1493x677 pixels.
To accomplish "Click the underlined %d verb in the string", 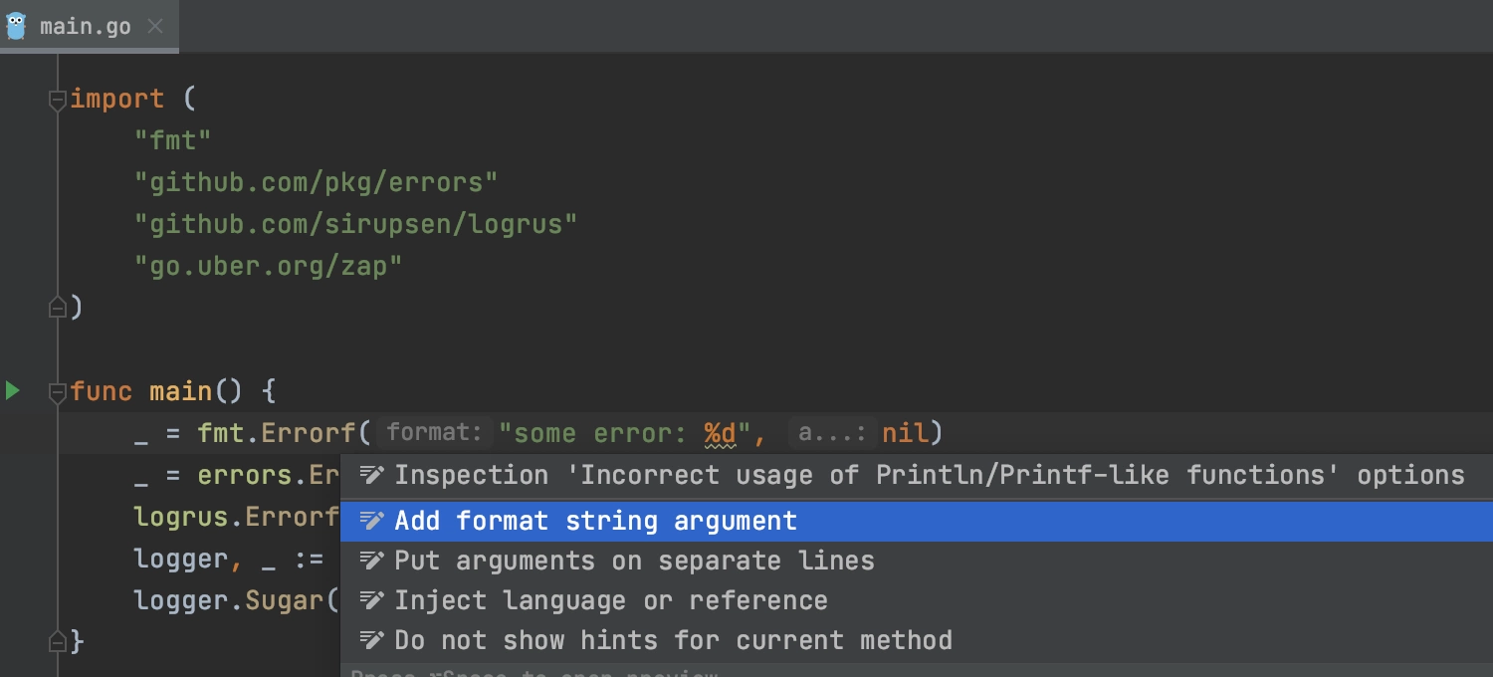I will point(720,433).
